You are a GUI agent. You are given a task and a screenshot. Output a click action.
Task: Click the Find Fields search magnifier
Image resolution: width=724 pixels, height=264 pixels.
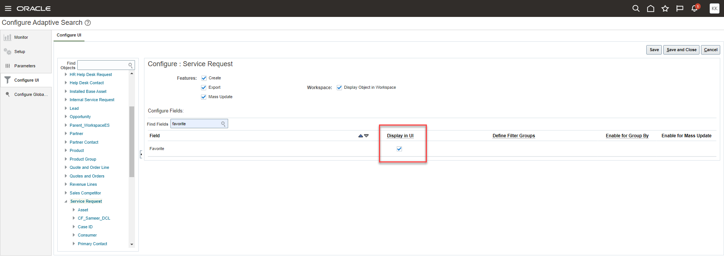pos(223,124)
